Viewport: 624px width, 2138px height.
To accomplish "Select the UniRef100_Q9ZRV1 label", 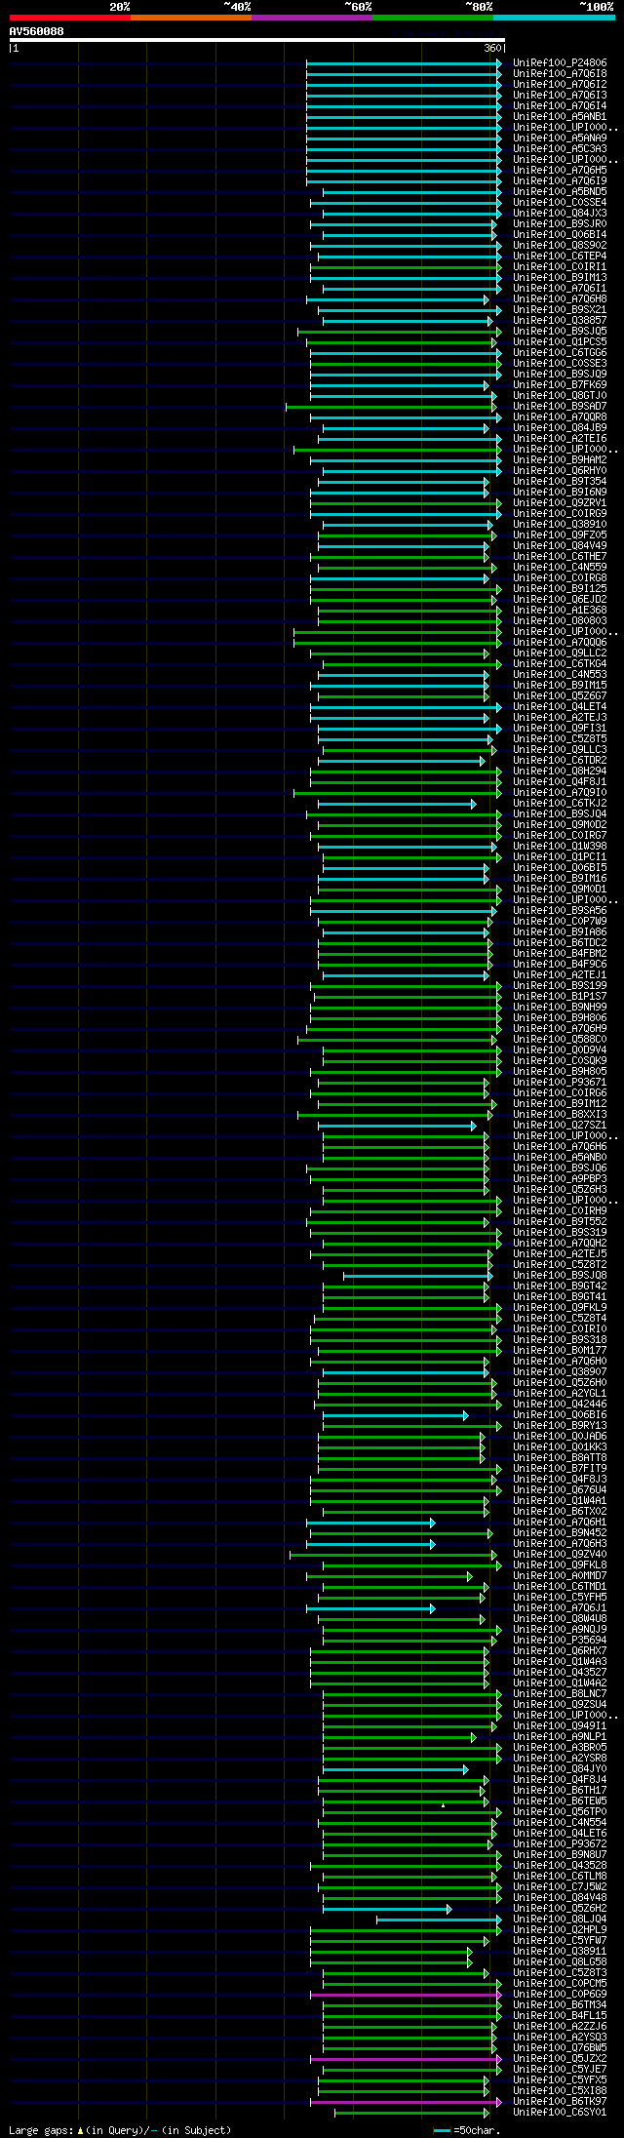I will pos(560,503).
